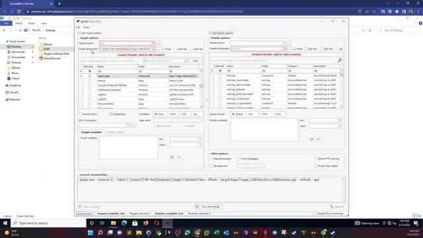This screenshot has height=238, width=423.
Task: Expand the Target variables Value dropdown
Action: tap(200, 145)
